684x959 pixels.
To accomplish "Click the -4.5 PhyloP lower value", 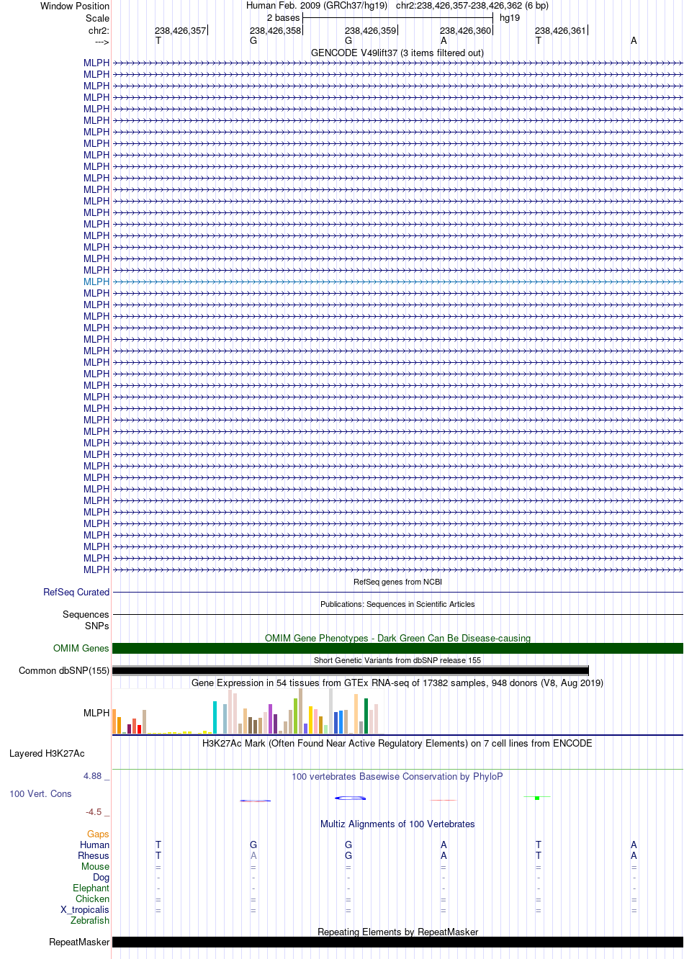I will pyautogui.click(x=94, y=811).
